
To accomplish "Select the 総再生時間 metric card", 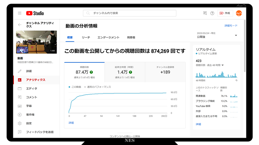I will click(x=125, y=72).
